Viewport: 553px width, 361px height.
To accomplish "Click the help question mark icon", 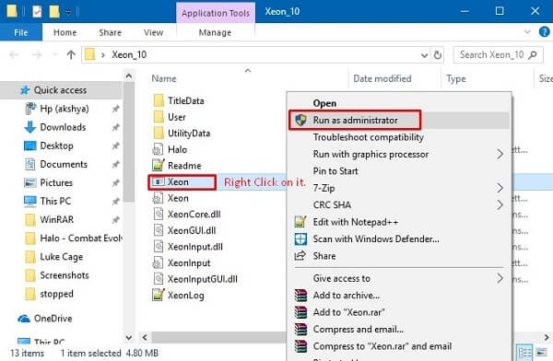I will pos(545,32).
